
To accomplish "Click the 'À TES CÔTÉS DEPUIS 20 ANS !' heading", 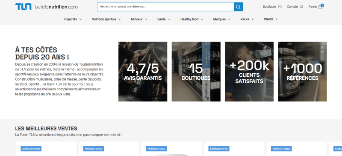I will [42, 54].
